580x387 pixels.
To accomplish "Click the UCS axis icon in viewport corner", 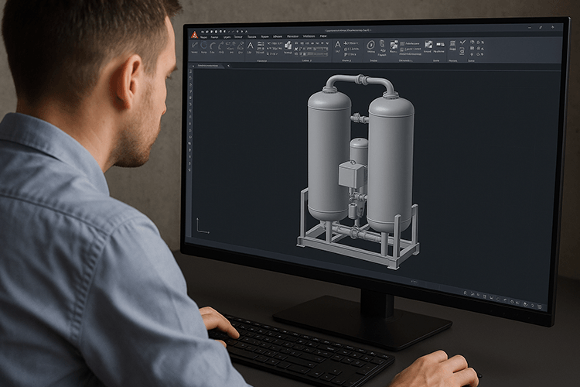I will (x=201, y=226).
